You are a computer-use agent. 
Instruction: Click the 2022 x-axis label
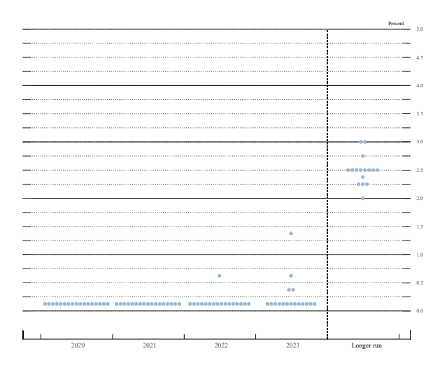221,345
